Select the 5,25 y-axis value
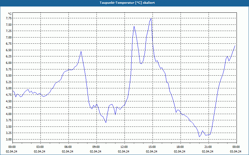This screenshot has width=249, height=155. click(9, 82)
